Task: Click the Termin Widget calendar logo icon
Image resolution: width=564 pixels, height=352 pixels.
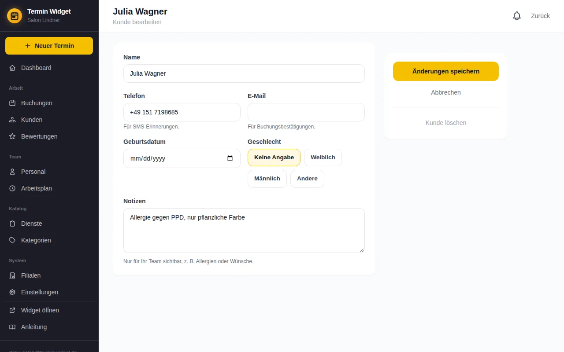Action: (x=15, y=16)
